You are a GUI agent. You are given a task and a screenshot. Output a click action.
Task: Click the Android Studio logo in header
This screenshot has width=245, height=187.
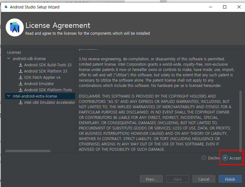(15, 28)
